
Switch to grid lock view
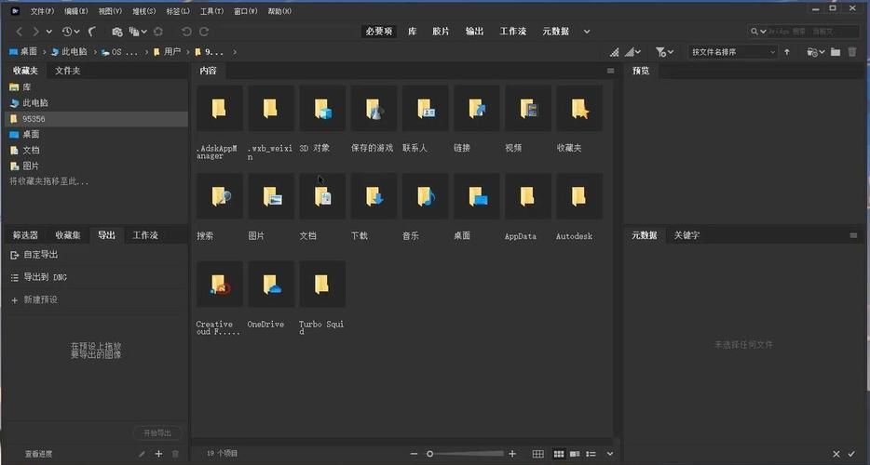[538, 454]
